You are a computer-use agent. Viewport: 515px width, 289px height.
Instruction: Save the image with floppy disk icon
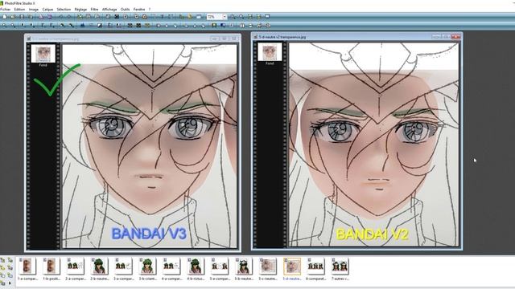tap(22, 16)
